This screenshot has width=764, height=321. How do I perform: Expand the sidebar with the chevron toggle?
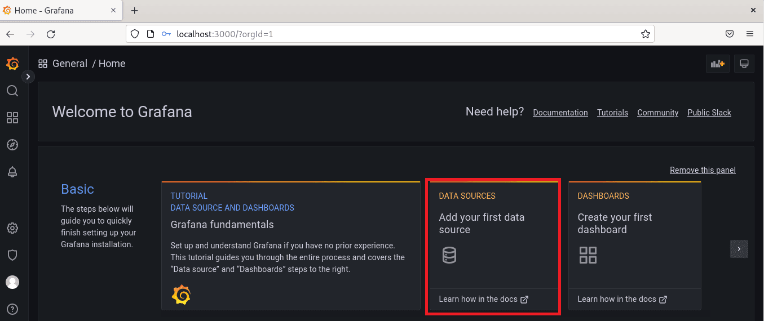(28, 76)
